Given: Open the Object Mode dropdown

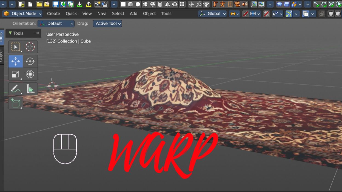Looking at the screenshot, I should point(22,14).
